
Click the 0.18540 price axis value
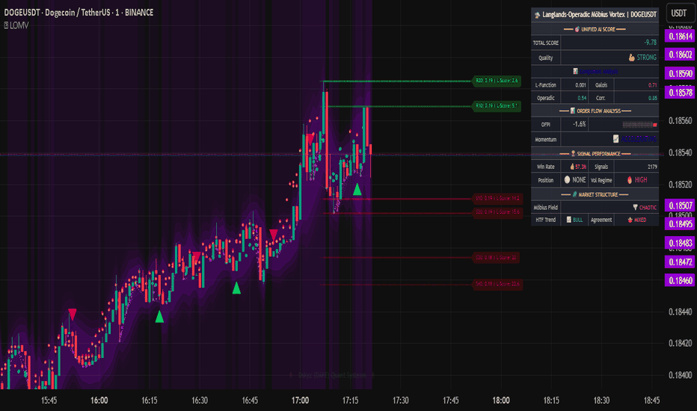click(x=681, y=152)
